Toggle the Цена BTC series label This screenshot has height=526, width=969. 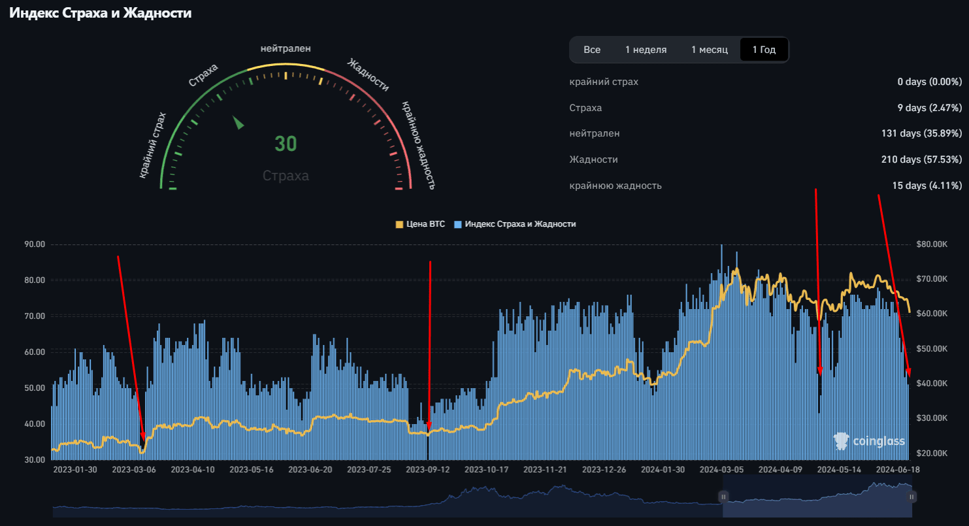click(425, 224)
